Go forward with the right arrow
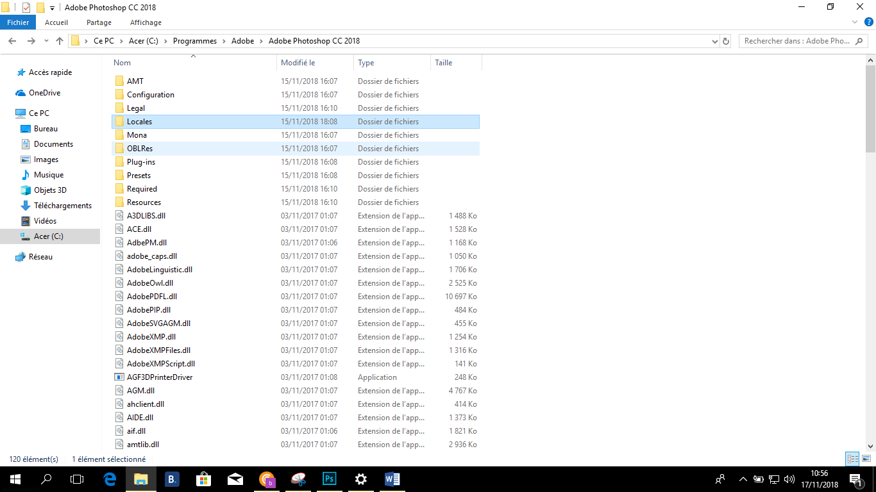 coord(31,41)
